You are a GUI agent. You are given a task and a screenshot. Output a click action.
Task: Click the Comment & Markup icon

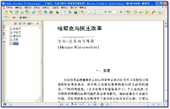(135, 12)
